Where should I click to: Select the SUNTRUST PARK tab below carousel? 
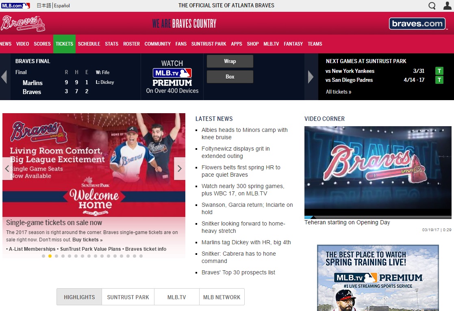[x=128, y=297]
